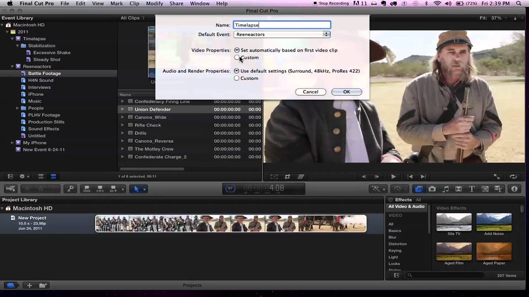Click the Transform tool below viewer
The height and width of the screenshot is (297, 529).
coord(274,177)
